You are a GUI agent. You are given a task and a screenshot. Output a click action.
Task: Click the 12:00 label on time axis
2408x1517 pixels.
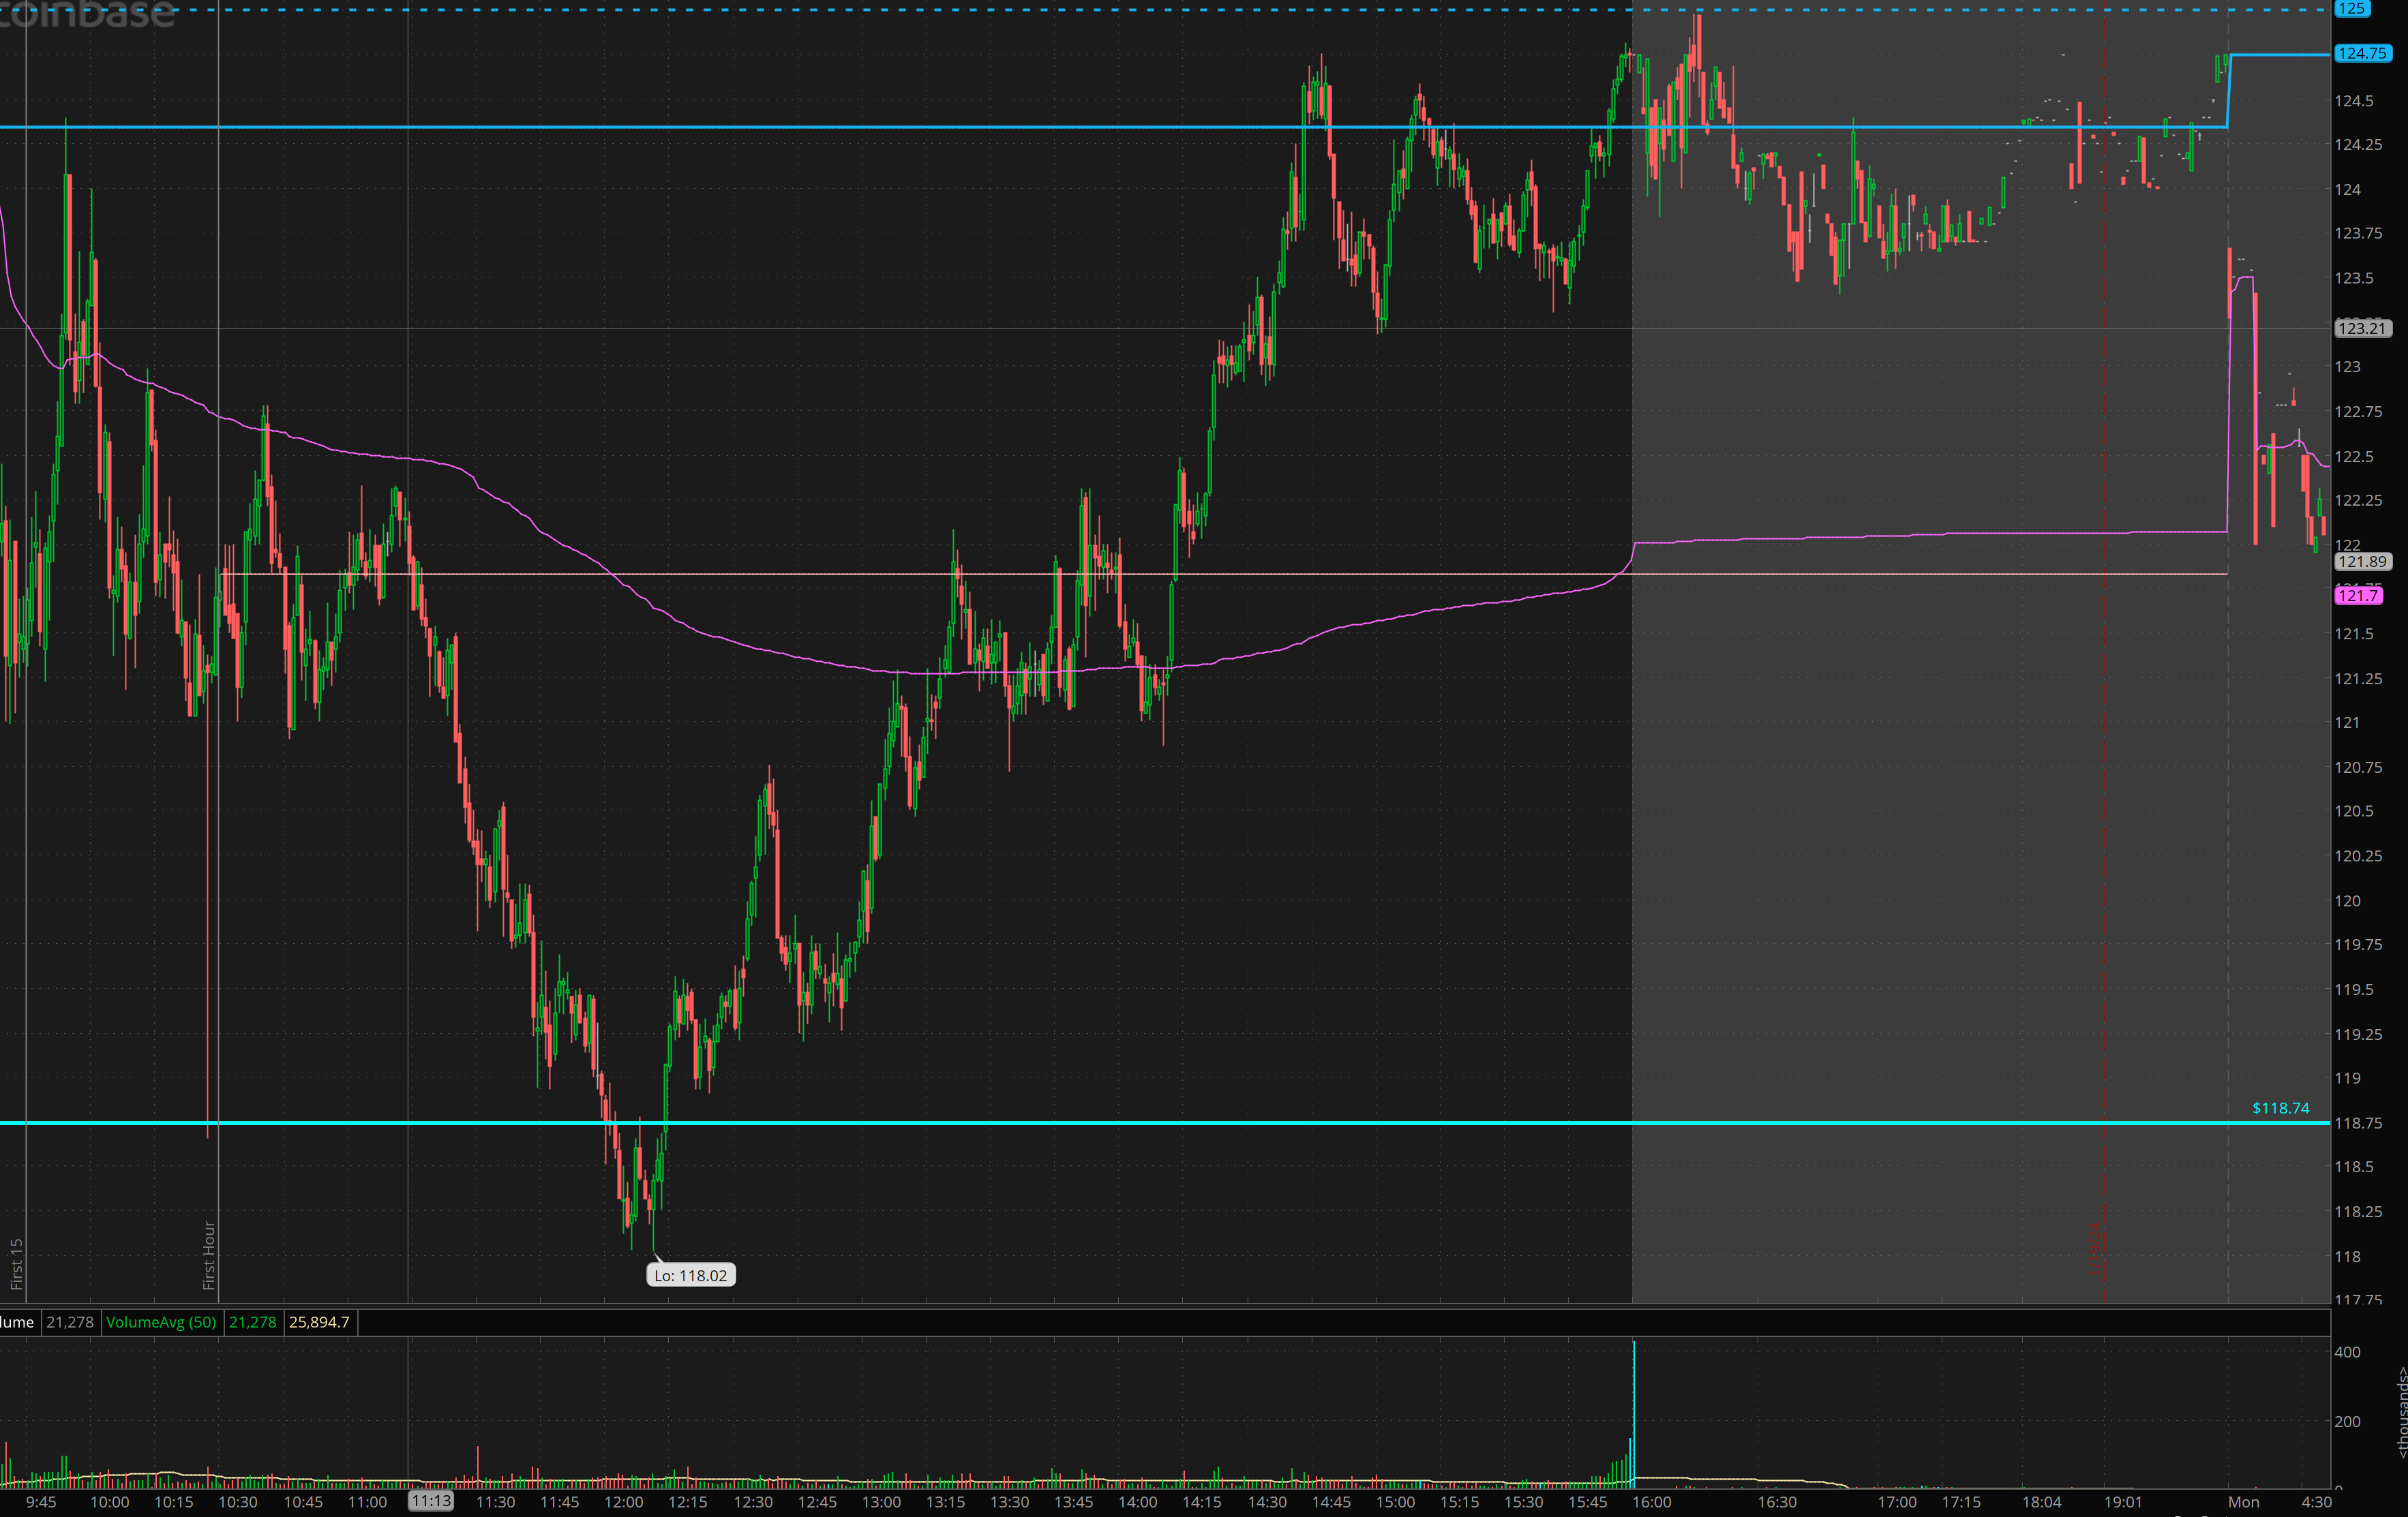pyautogui.click(x=623, y=1502)
